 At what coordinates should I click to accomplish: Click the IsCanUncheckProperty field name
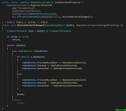tap(68, 2)
